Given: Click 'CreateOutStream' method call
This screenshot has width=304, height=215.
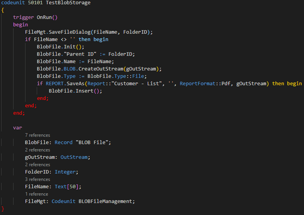Looking at the screenshot, I should click(101, 69).
